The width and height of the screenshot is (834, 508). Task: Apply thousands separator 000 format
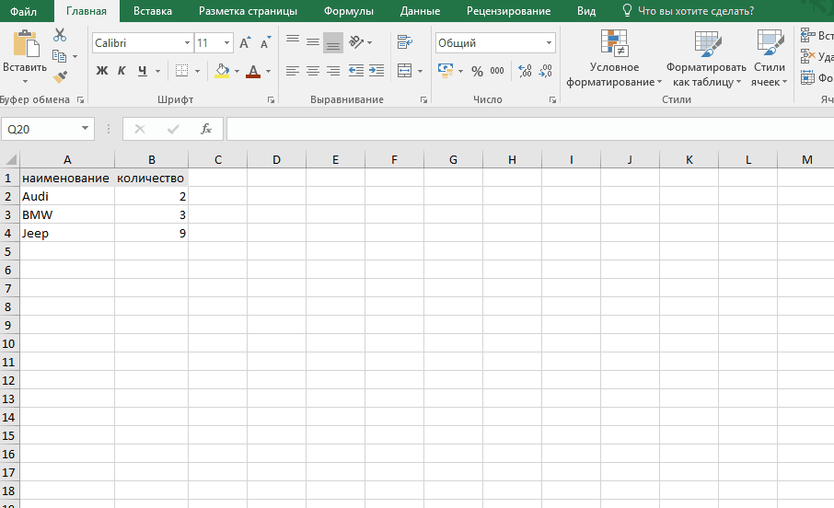coord(497,71)
